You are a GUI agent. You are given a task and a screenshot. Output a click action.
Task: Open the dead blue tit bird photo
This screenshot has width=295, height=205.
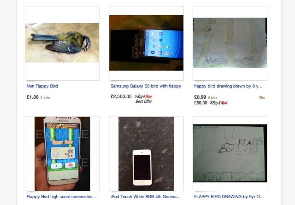pyautogui.click(x=62, y=43)
